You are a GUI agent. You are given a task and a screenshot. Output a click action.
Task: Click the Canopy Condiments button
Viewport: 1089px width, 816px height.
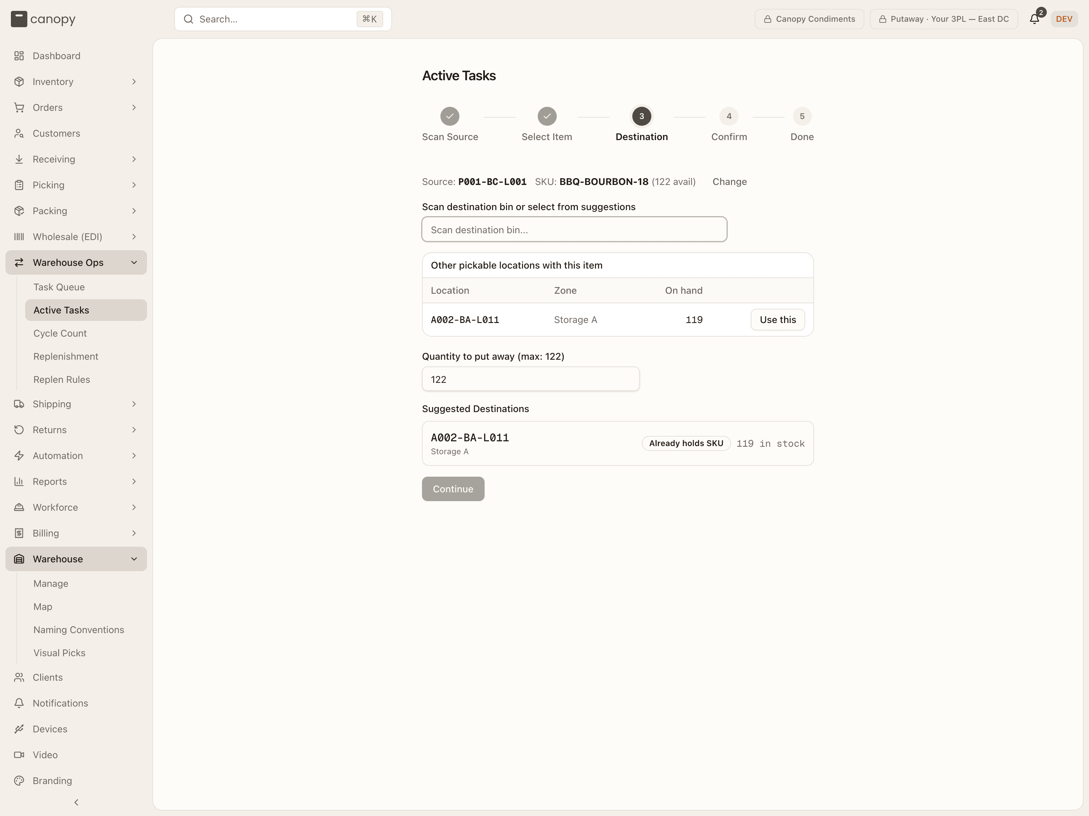pos(809,19)
